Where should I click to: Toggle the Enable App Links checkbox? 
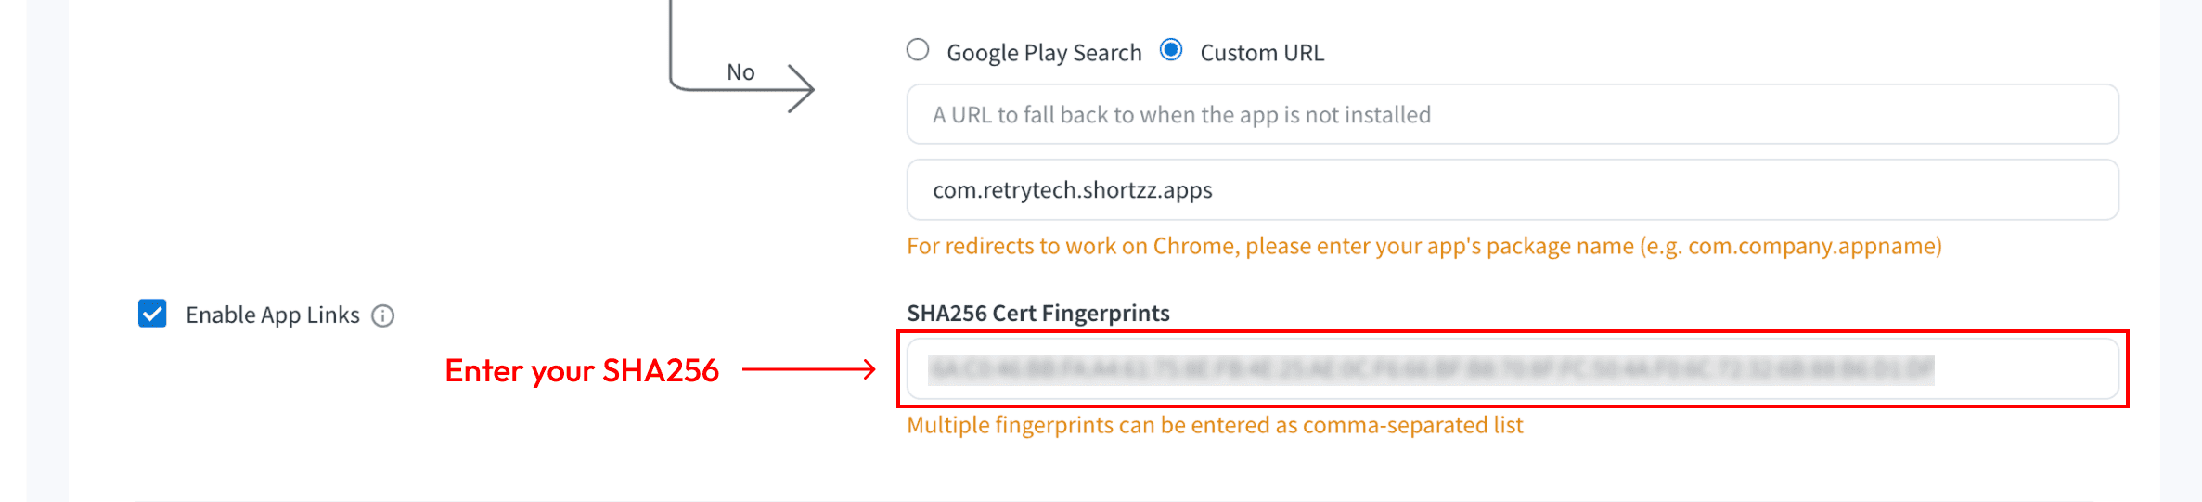click(152, 314)
